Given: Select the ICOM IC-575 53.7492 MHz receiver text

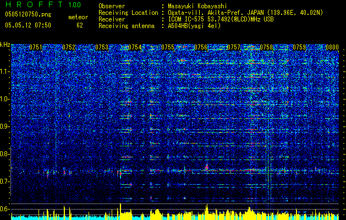Looking at the screenshot, I should 221,19.
